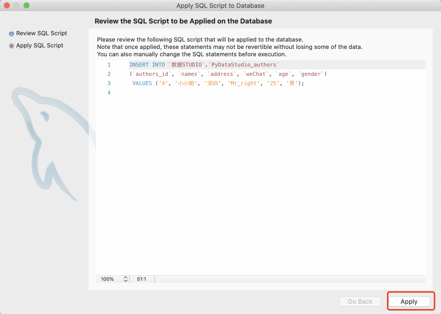This screenshot has height=314, width=441.
Task: Select the Review SQL Script step
Action: point(41,33)
